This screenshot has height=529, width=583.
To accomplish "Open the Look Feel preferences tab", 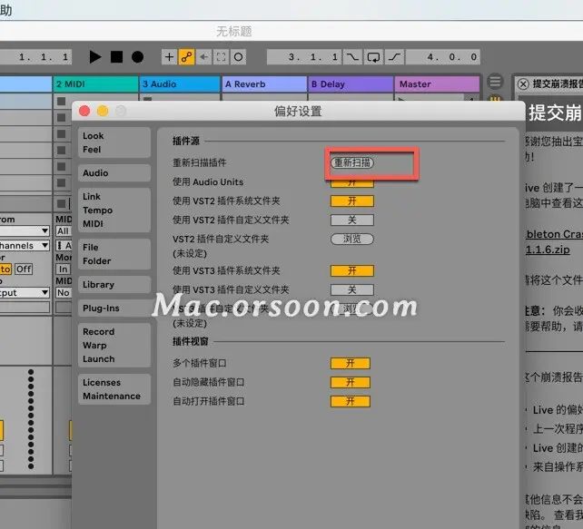I will click(114, 142).
